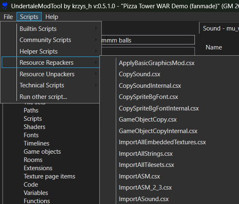Expand the Builtin Scripts submenu
The image size is (239, 204).
coord(51,29)
